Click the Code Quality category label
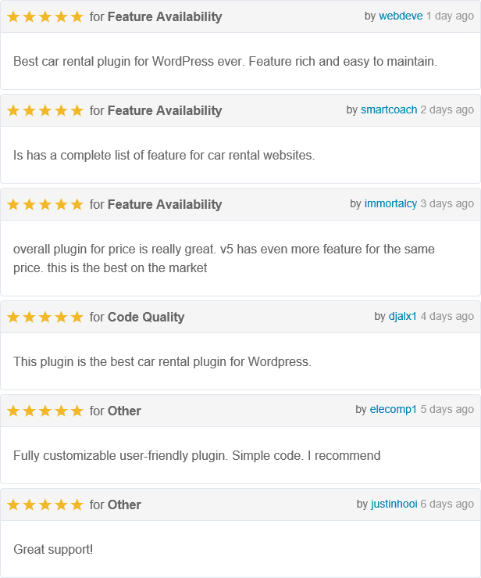This screenshot has height=578, width=481. point(146,317)
